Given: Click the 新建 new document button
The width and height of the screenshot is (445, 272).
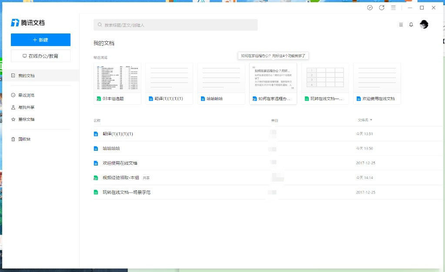Looking at the screenshot, I should (40, 40).
